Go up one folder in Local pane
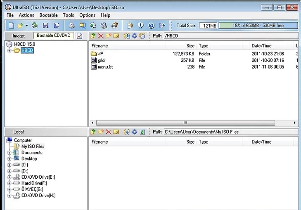 pyautogui.click(x=93, y=132)
